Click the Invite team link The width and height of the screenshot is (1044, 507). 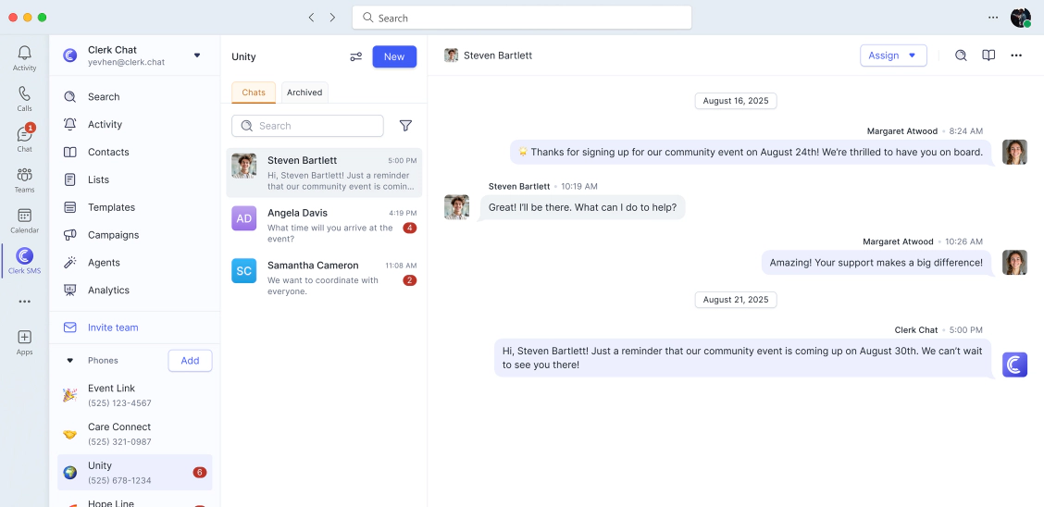(113, 328)
